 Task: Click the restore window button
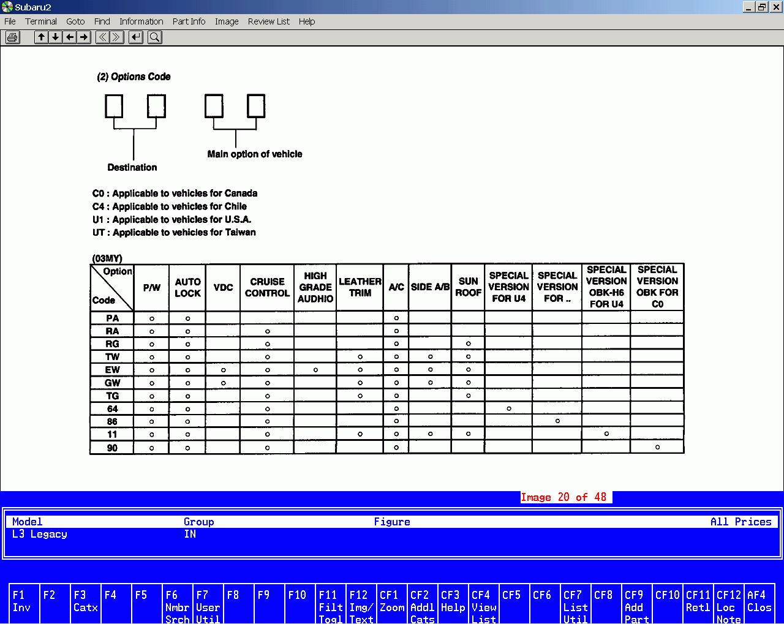tap(762, 7)
